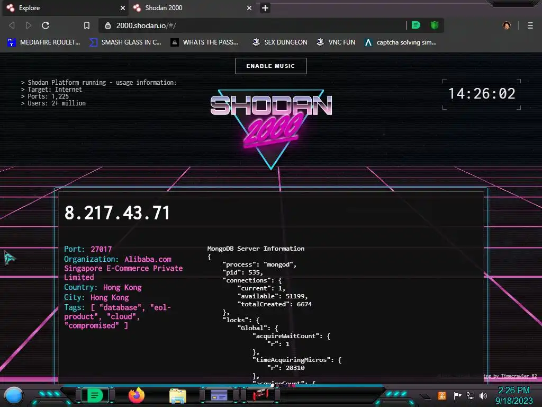Click the IP address 8.217.43.71
Screen dimensions: 542x407
coord(117,213)
